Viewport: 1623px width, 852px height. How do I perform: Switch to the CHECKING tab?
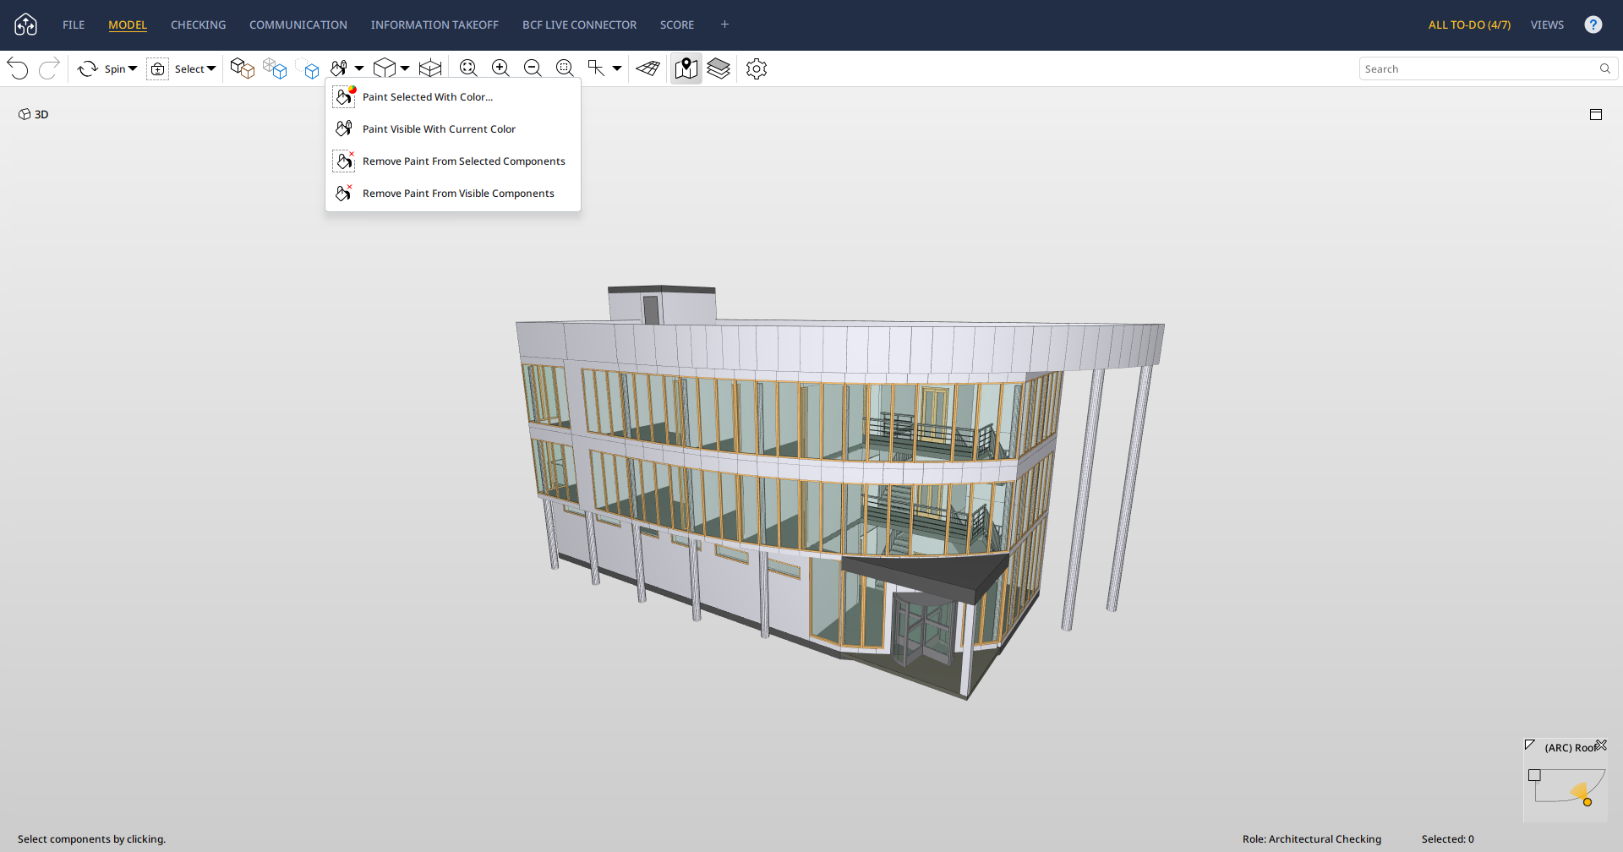[199, 25]
